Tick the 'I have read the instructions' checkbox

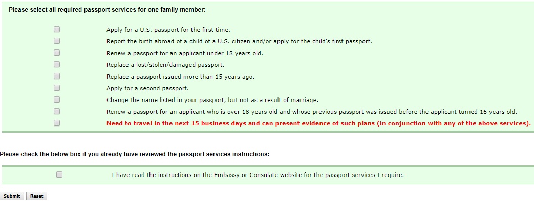59,175
